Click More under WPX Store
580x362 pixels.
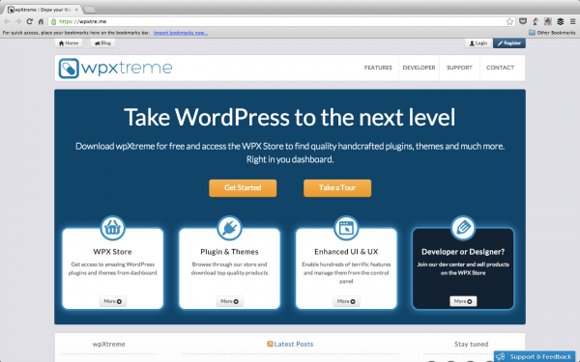113,301
